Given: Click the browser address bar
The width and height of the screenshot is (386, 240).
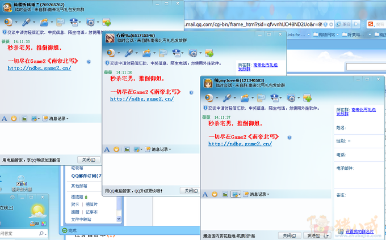Looking at the screenshot, I should click(x=254, y=24).
